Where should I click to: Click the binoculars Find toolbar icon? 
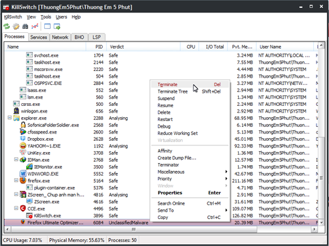click(25, 26)
